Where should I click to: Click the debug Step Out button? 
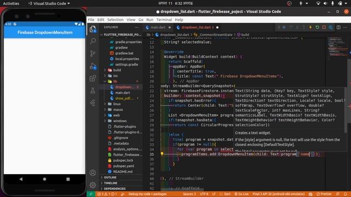click(x=304, y=27)
